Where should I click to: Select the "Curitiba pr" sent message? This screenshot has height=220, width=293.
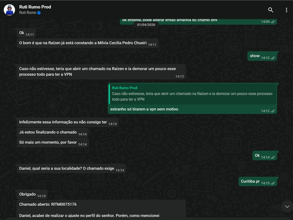tap(258, 181)
